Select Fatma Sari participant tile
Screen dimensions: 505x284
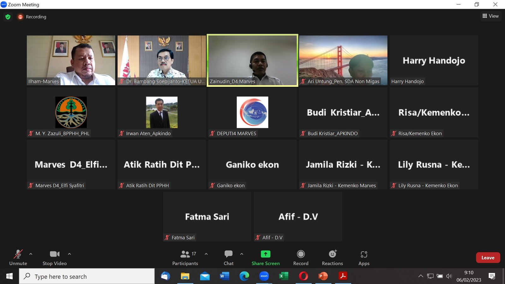click(x=207, y=216)
